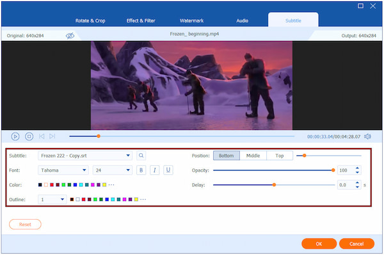This screenshot has width=384, height=255.
Task: Toggle underline subtitle text
Action: point(168,170)
